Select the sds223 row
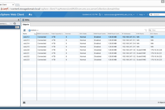This screenshot has width=165, height=110. 94,60
